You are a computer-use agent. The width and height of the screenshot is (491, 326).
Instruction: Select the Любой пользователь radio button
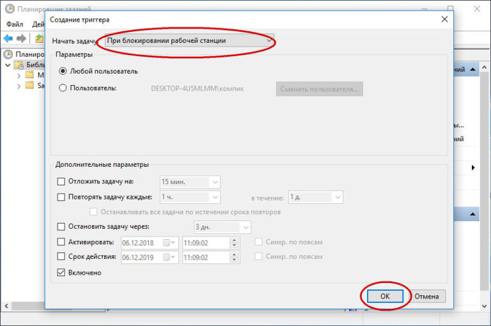pyautogui.click(x=63, y=71)
